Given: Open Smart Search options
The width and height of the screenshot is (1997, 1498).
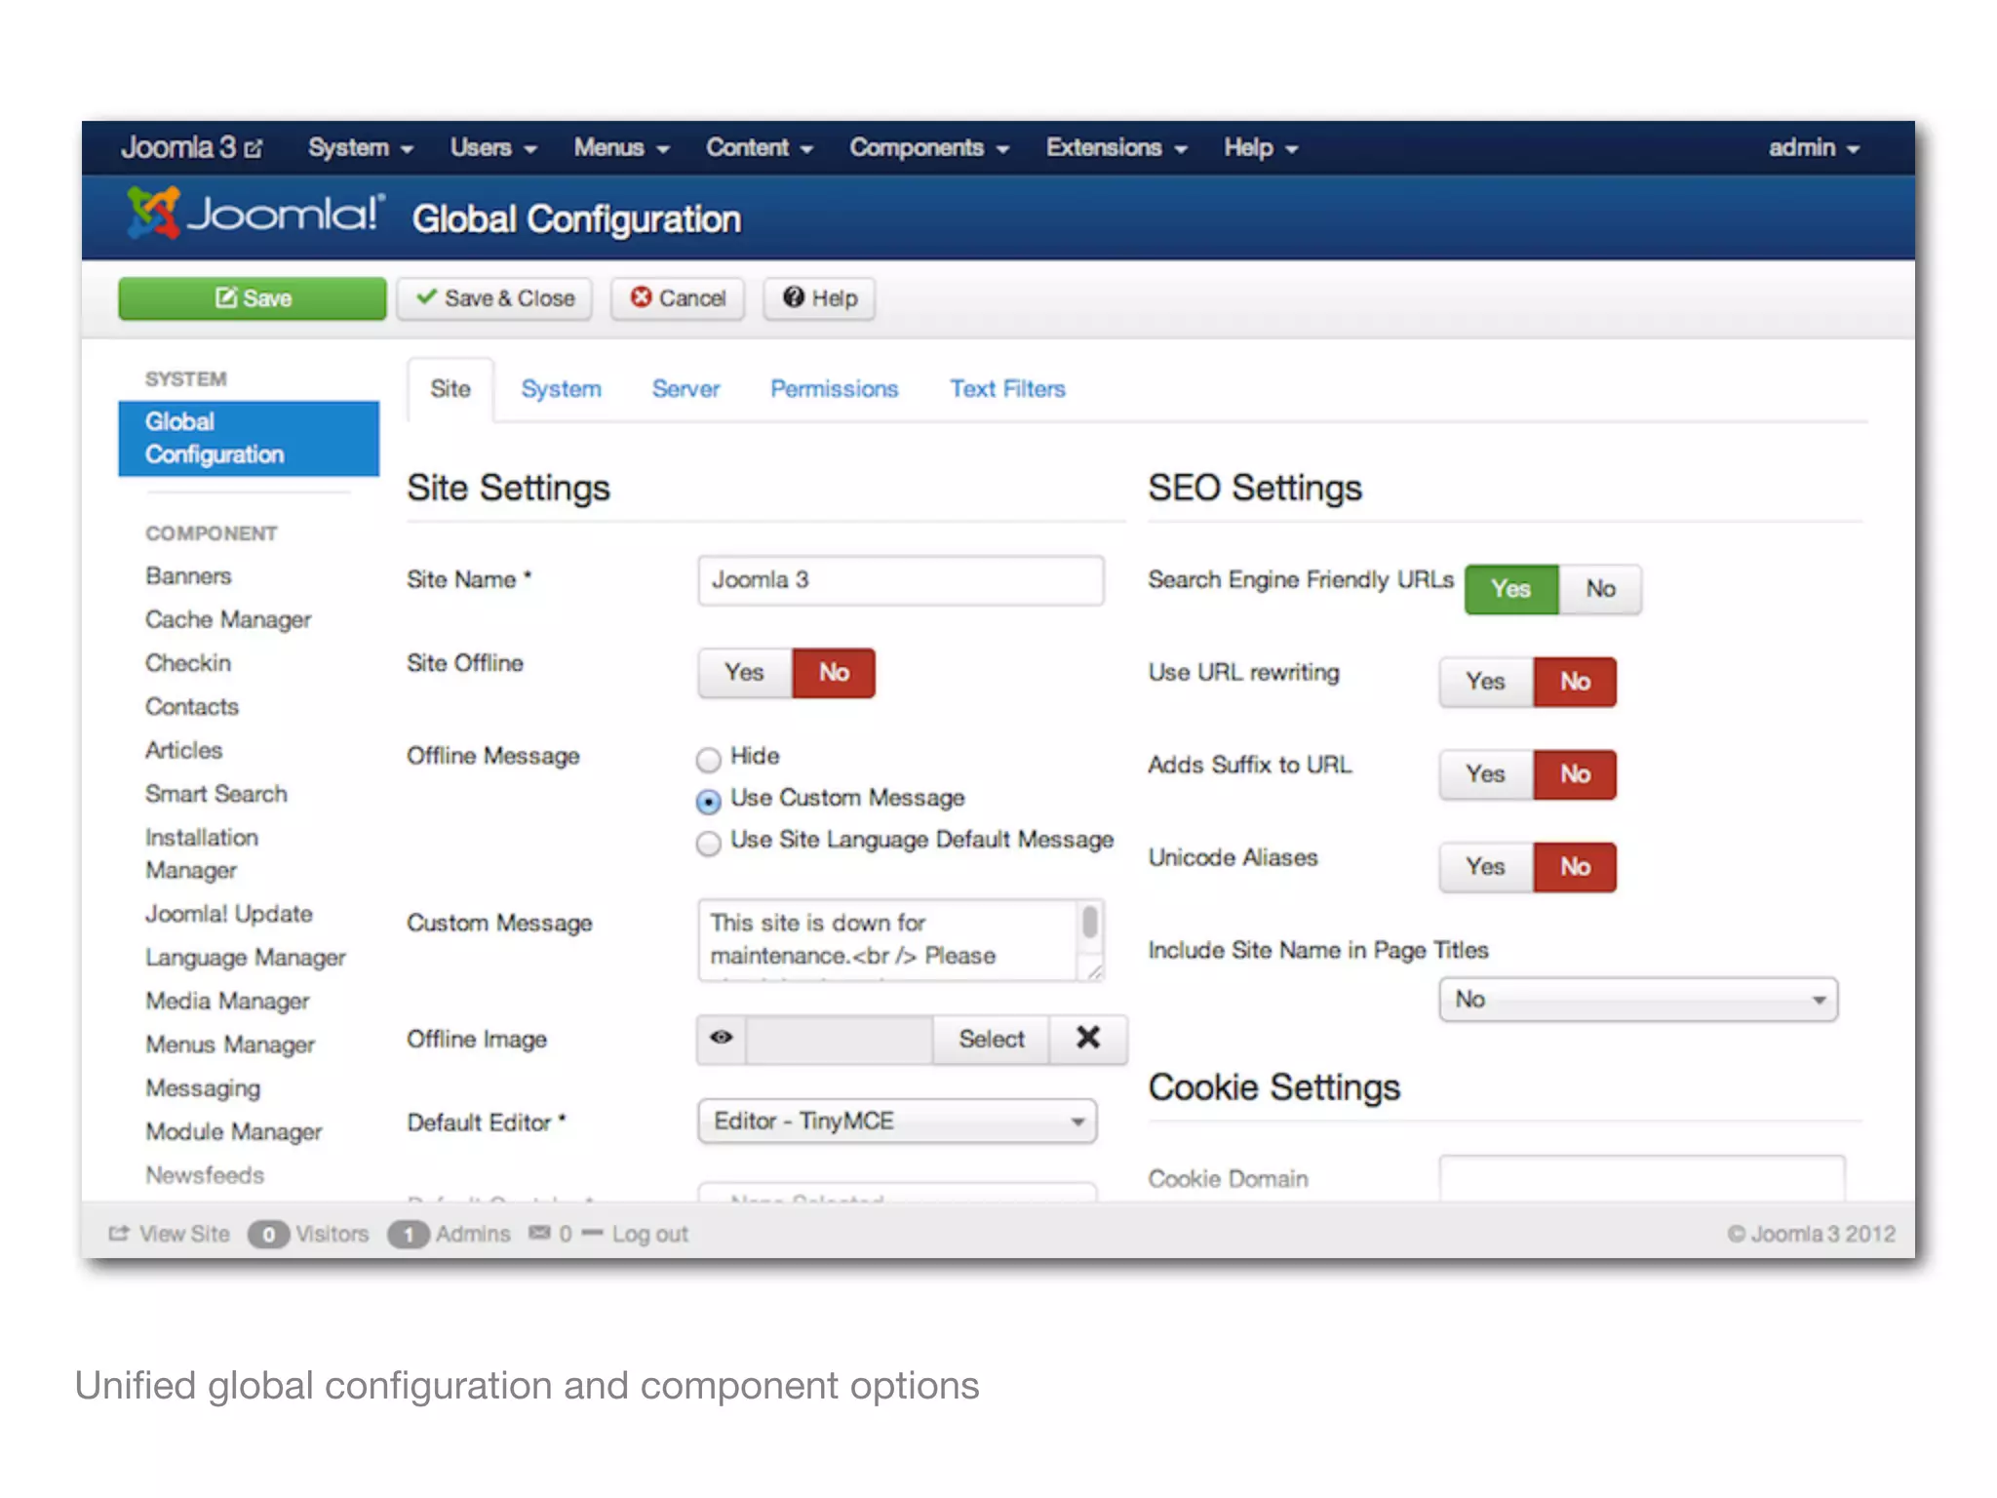Looking at the screenshot, I should pos(216,794).
